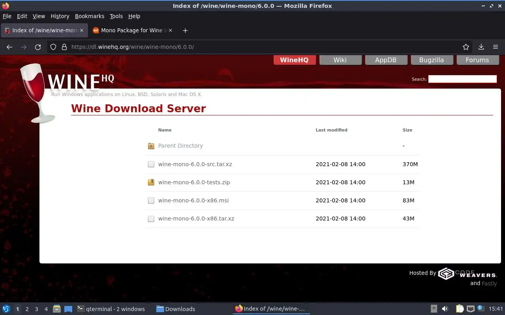Go back with the browser back arrow
505x315 pixels.
coord(9,47)
